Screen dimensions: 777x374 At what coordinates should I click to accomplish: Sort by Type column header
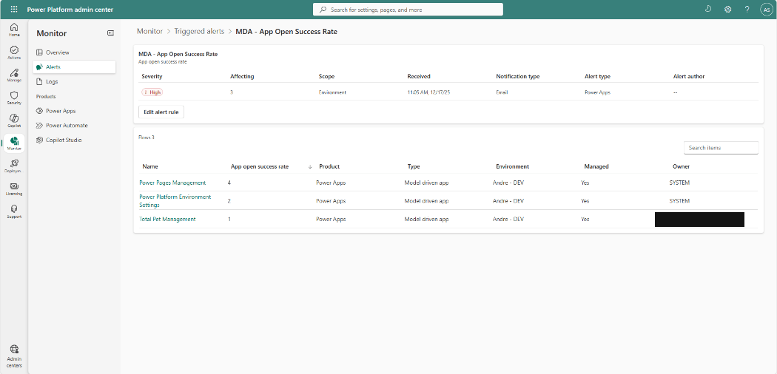(x=414, y=167)
